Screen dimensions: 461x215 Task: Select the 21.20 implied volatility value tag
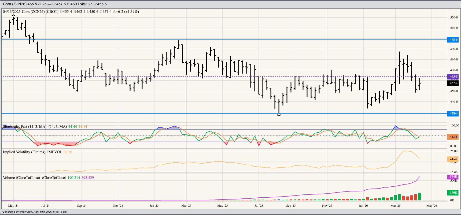(453, 159)
